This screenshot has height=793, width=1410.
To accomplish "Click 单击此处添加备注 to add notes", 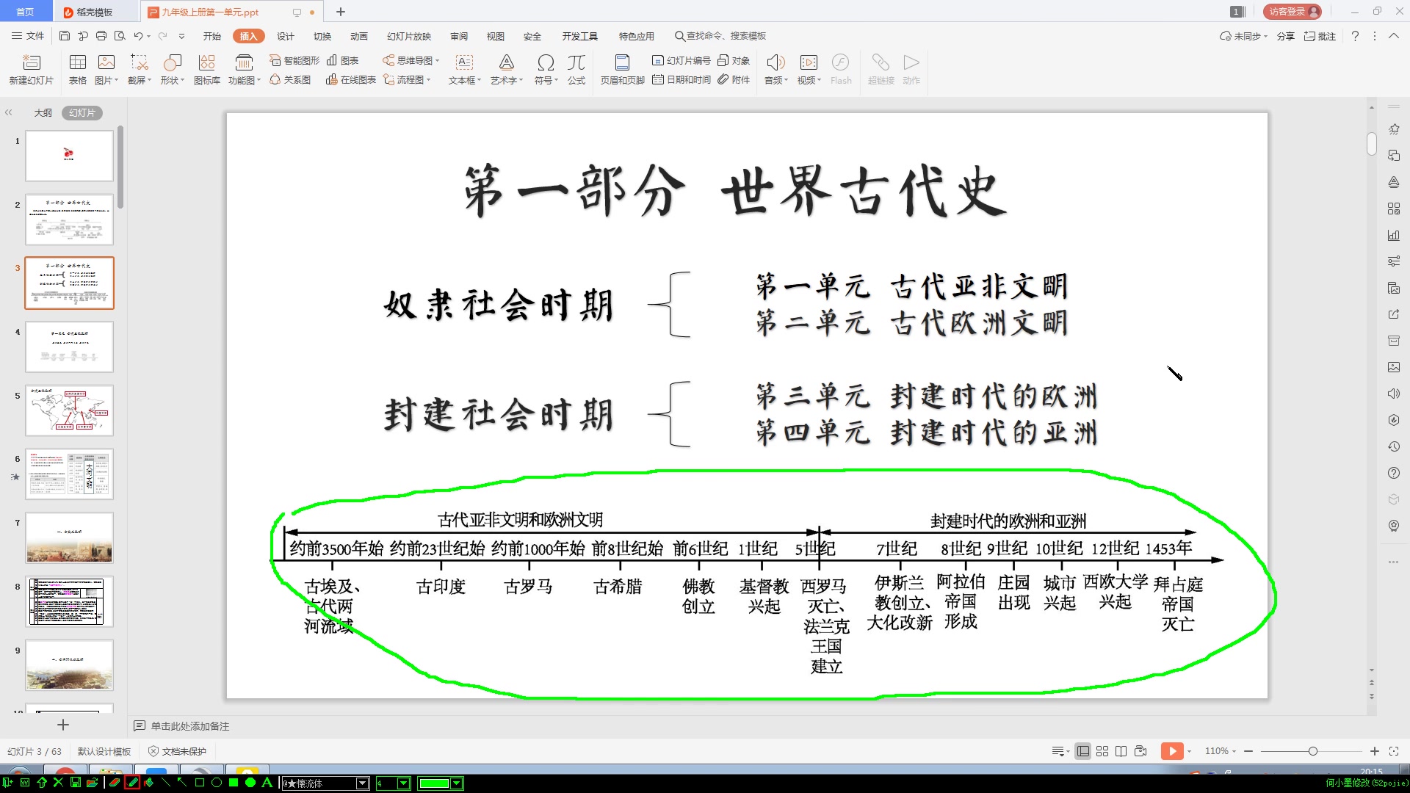I will pos(189,726).
